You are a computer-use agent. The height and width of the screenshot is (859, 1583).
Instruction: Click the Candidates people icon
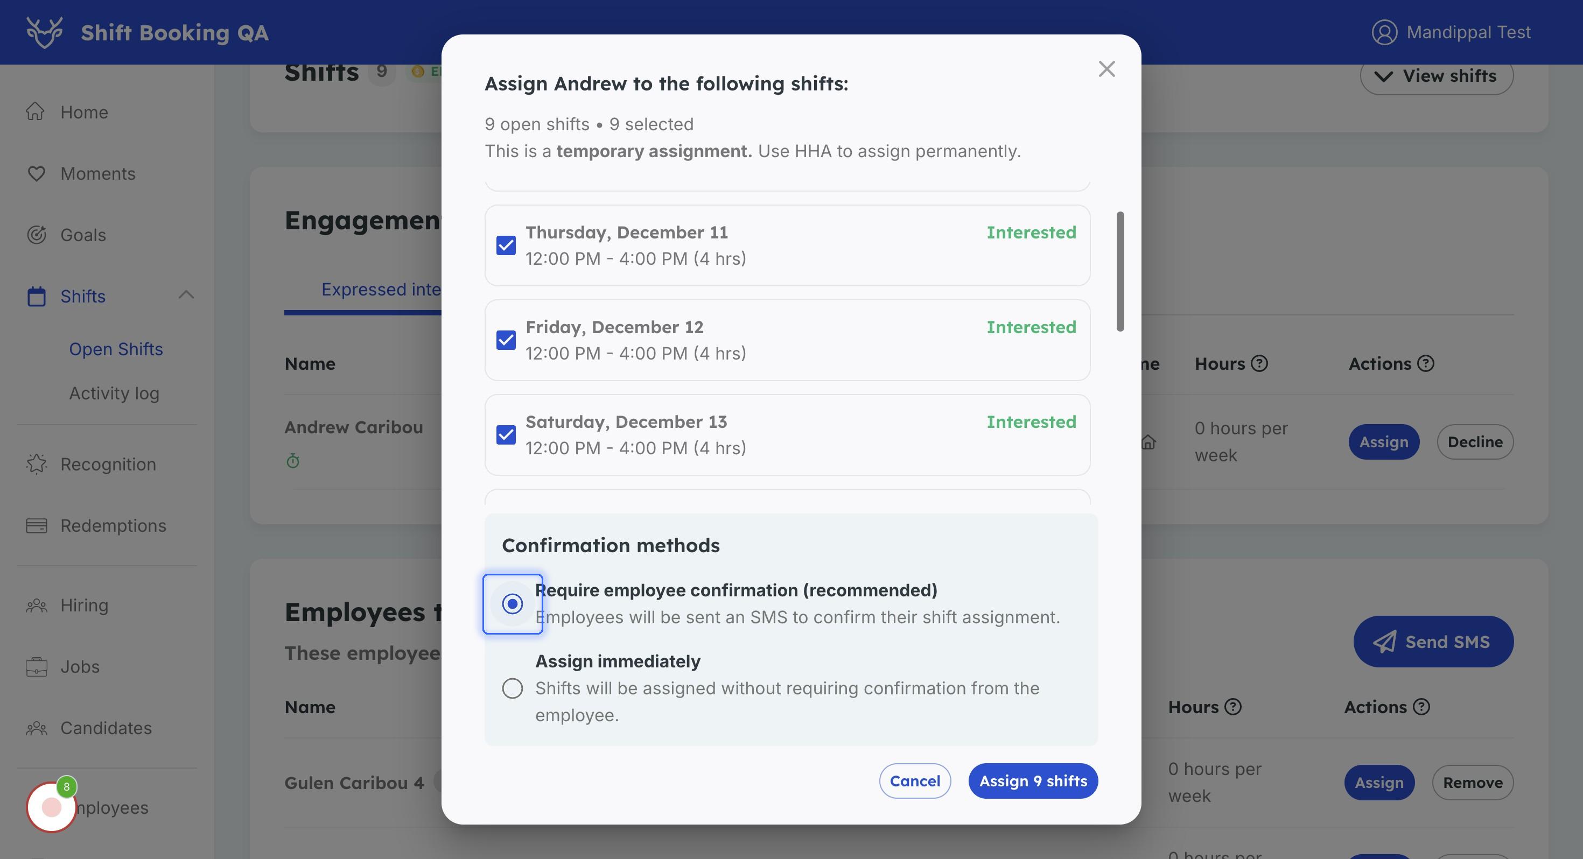coord(36,728)
